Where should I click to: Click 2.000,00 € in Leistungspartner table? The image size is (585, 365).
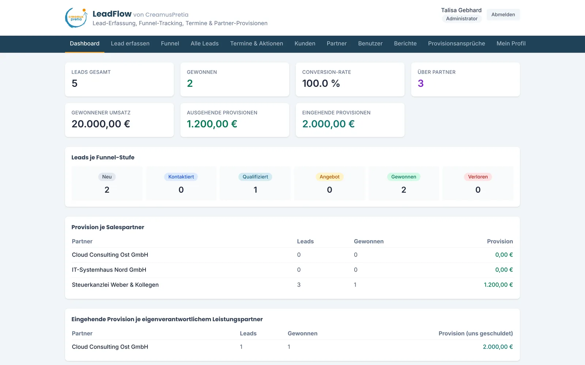(x=498, y=347)
